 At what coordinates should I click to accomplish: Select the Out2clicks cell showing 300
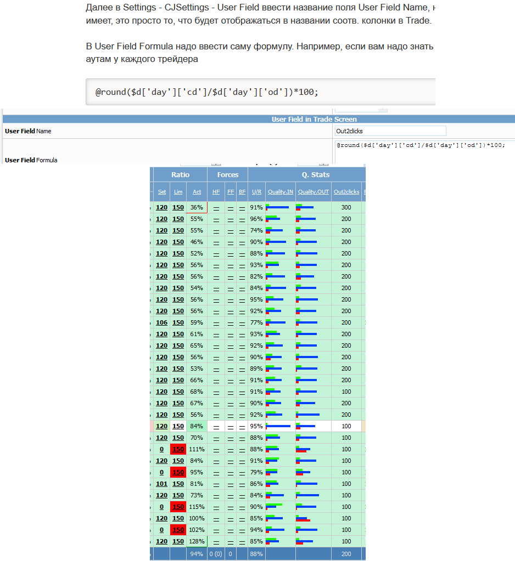click(346, 207)
